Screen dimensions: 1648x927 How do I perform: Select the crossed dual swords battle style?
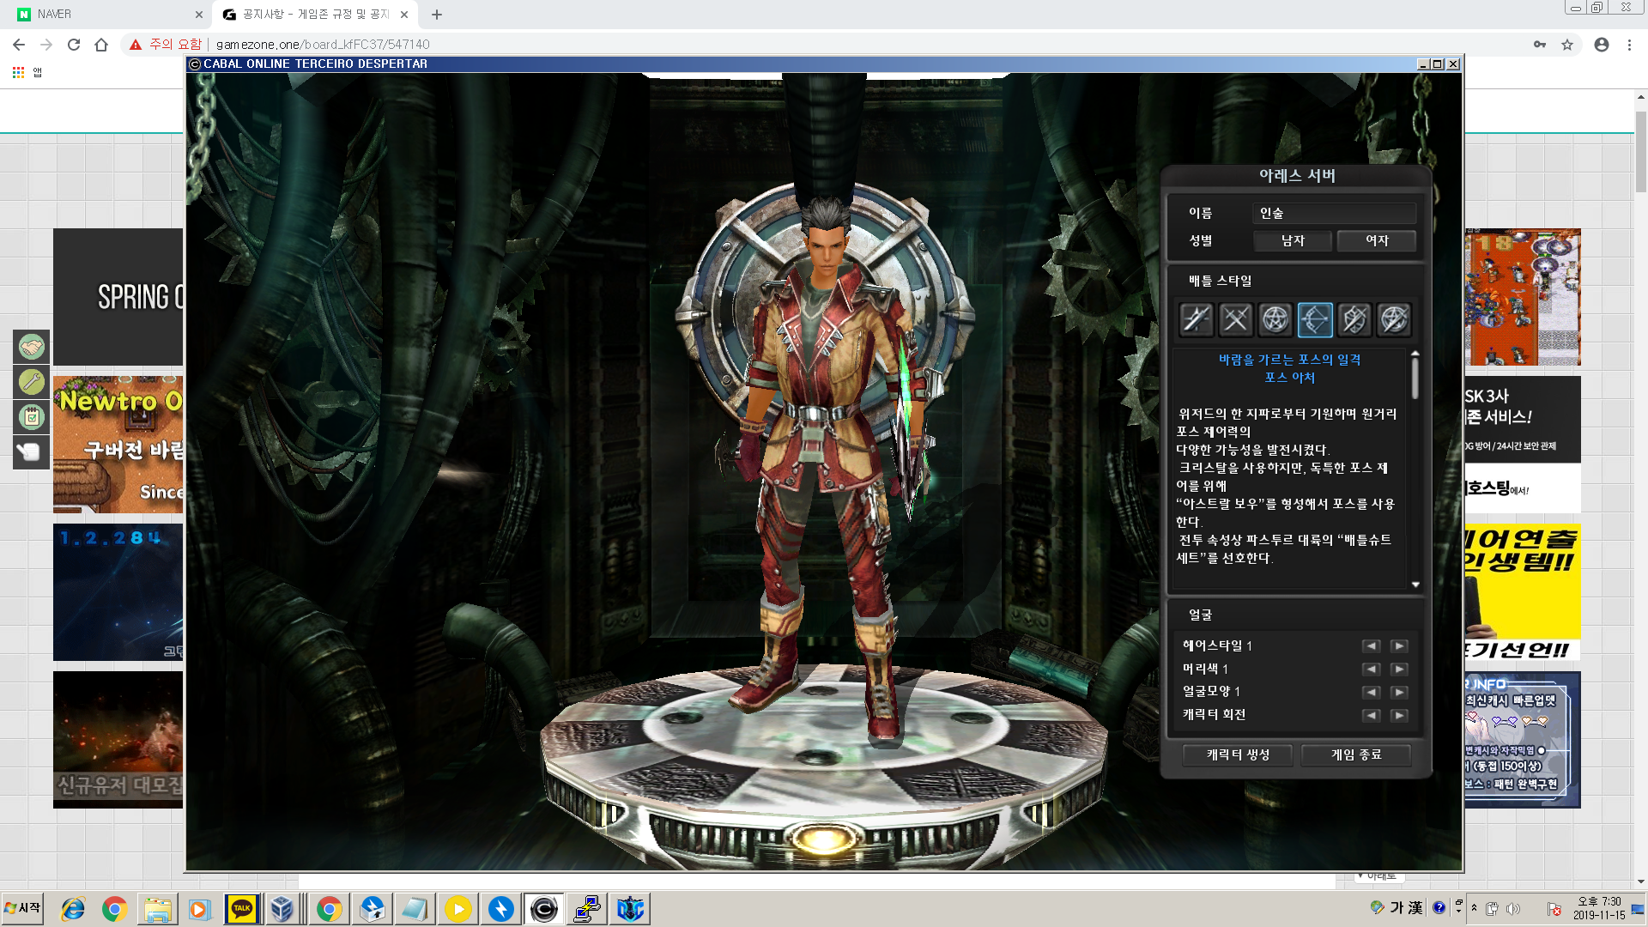pos(1235,319)
